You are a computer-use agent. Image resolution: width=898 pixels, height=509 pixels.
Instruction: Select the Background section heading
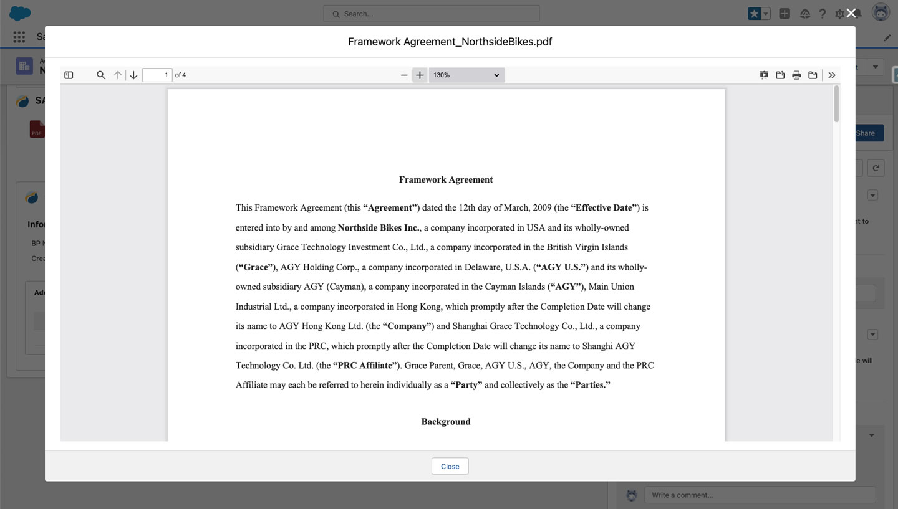click(446, 422)
